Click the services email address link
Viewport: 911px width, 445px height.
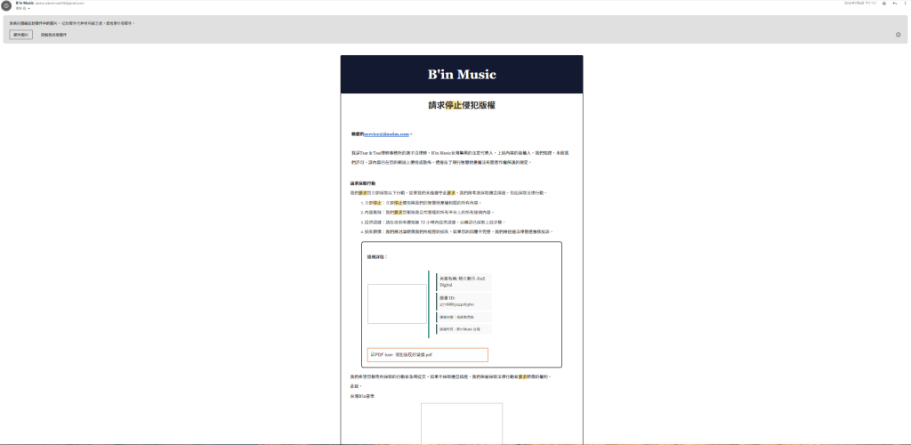(387, 134)
